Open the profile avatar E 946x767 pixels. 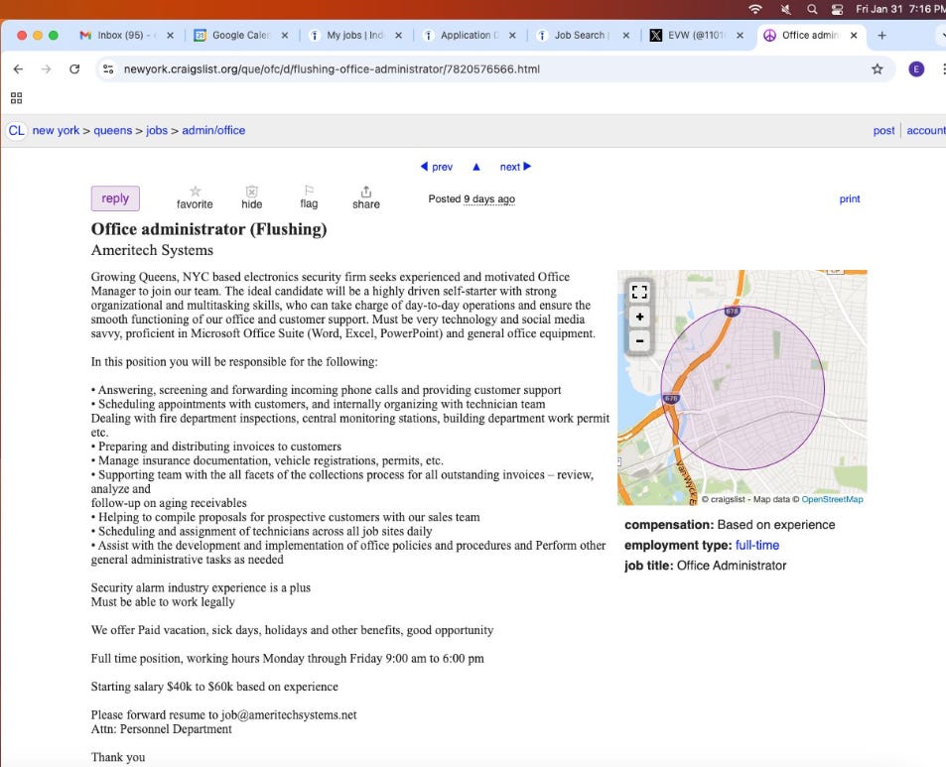pos(916,69)
